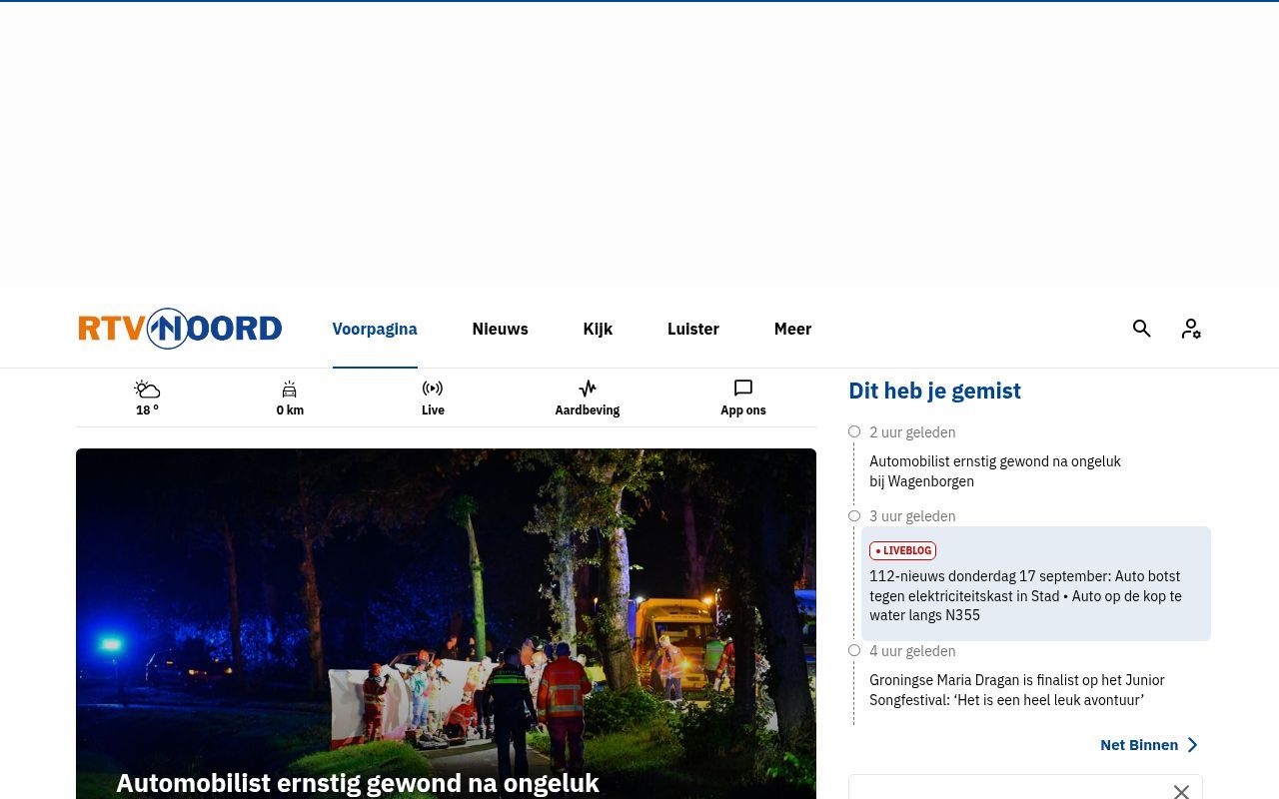Open the account settings person icon

tap(1190, 329)
